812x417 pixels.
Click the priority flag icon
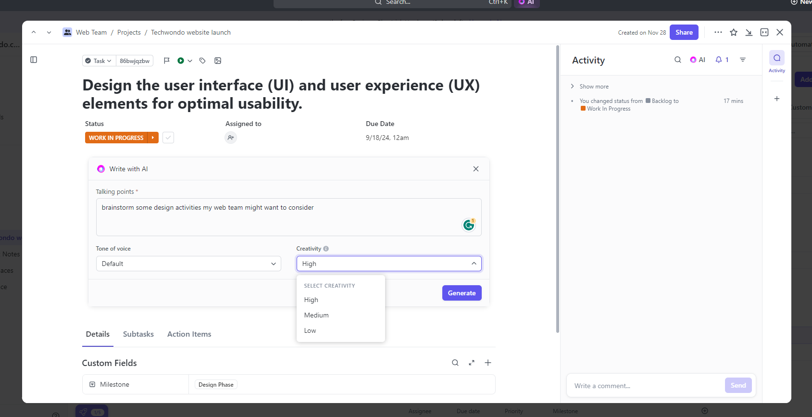click(166, 61)
